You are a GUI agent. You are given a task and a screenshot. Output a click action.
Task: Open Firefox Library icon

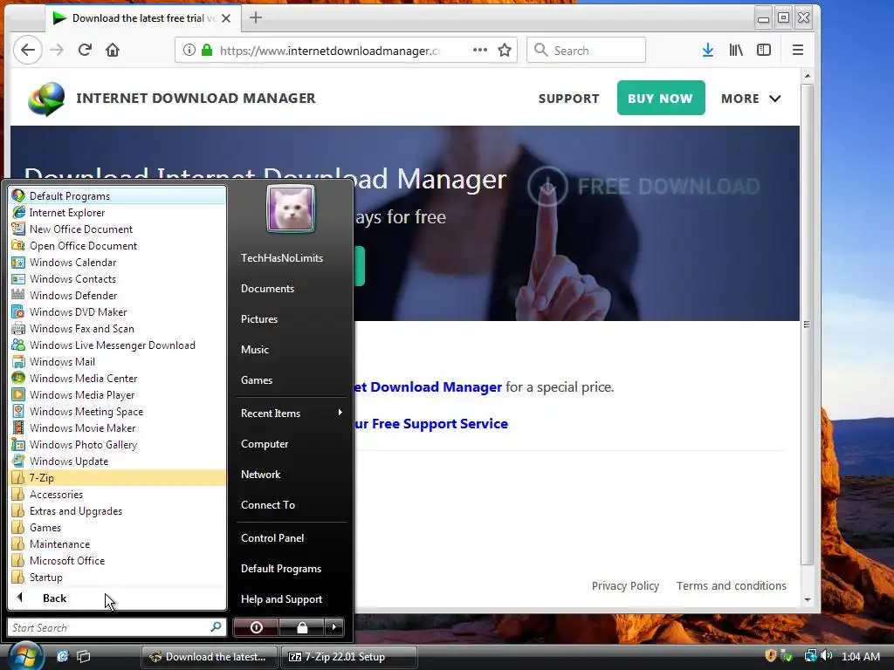736,50
